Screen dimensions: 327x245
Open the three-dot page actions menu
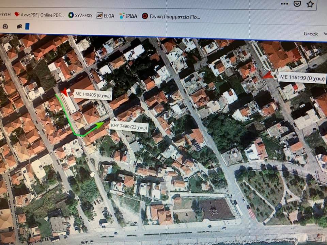284,3
